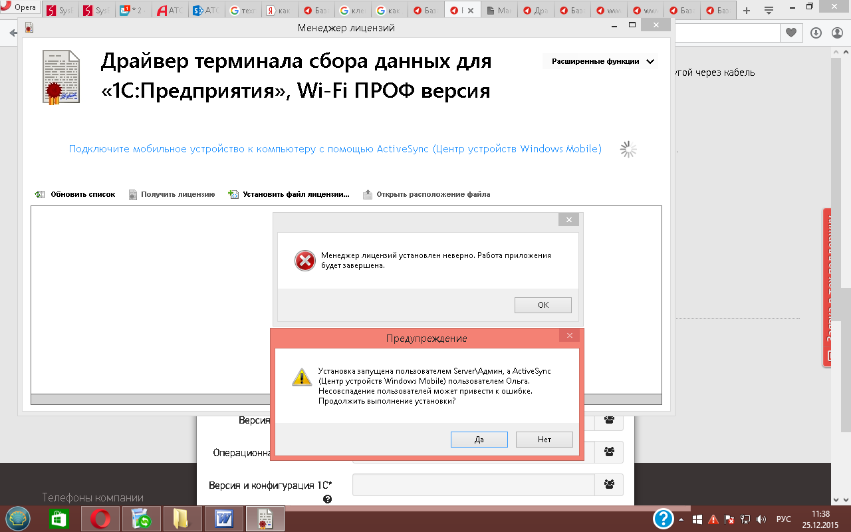
Task: Click the yellow warning triangle icon
Action: pos(302,377)
